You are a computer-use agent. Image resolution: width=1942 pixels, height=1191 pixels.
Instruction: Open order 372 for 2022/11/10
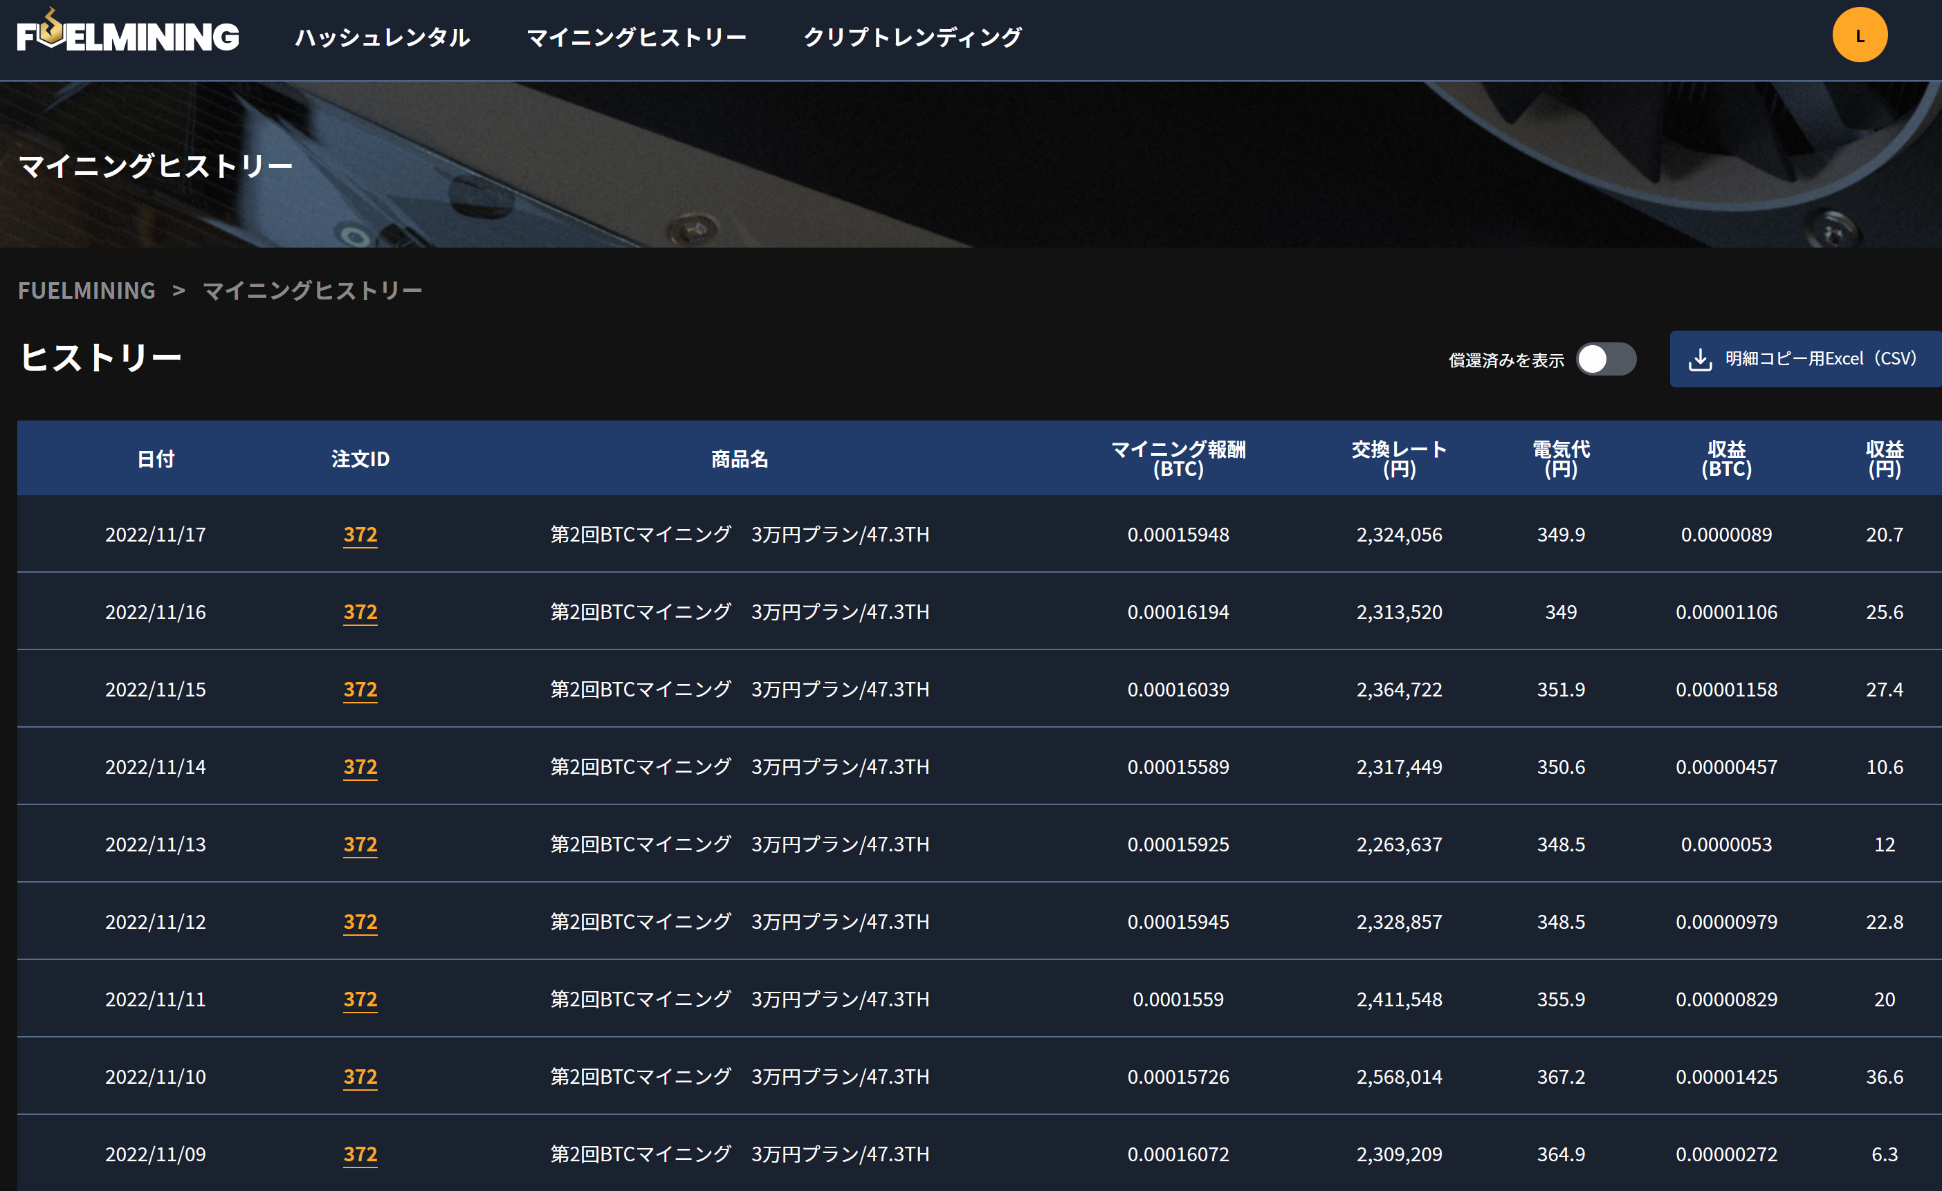coord(360,1077)
